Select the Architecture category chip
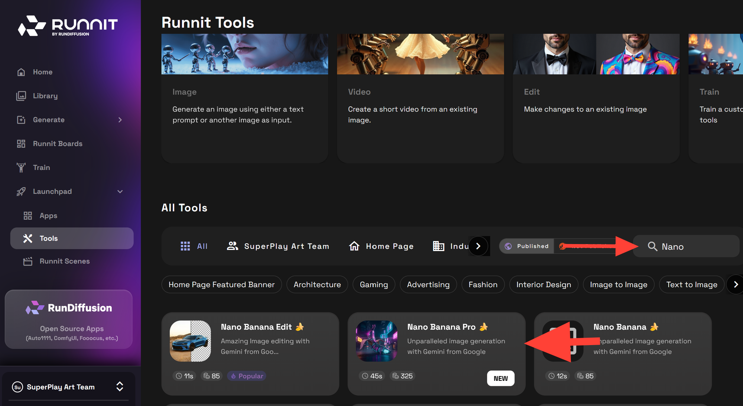743x406 pixels. click(x=317, y=285)
